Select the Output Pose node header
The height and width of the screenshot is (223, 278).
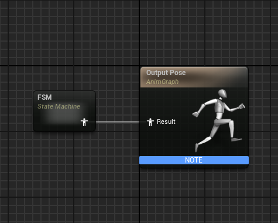click(x=194, y=77)
